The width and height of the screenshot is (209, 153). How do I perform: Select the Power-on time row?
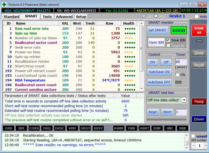(71, 52)
